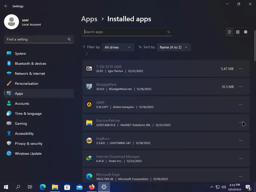The width and height of the screenshot is (256, 192).
Task: Open the notification center icon
Action: [x=248, y=187]
